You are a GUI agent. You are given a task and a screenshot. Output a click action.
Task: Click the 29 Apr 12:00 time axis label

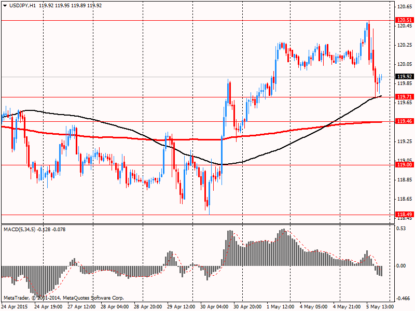181,307
